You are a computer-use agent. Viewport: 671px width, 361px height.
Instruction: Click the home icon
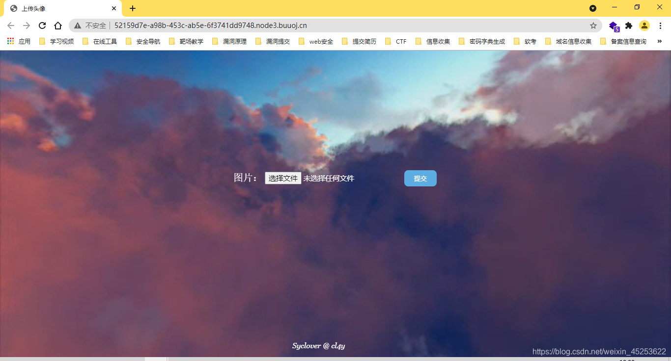(58, 26)
